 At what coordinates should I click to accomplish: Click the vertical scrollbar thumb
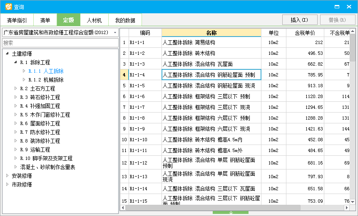coord(353,48)
